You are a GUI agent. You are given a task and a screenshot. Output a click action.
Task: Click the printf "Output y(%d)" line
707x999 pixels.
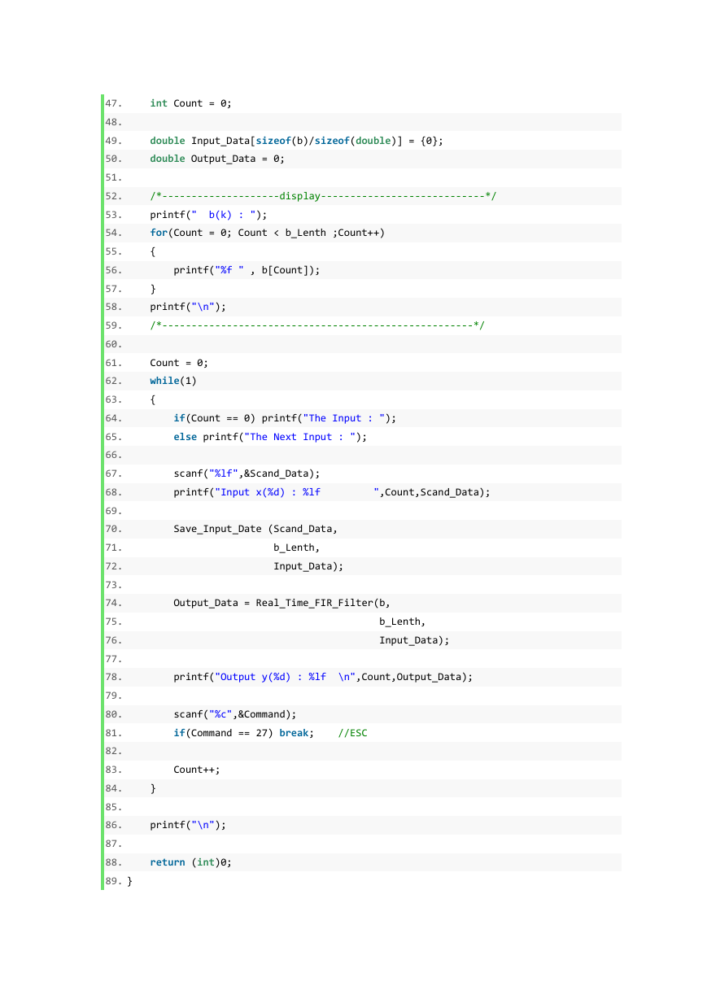tap(323, 677)
